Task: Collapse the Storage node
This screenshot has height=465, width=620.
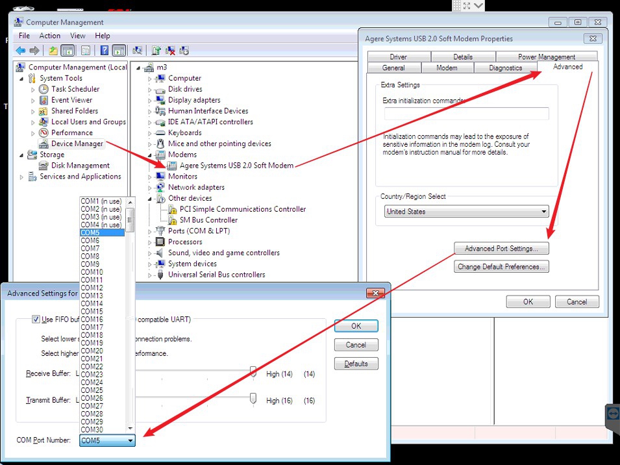Action: (x=21, y=155)
